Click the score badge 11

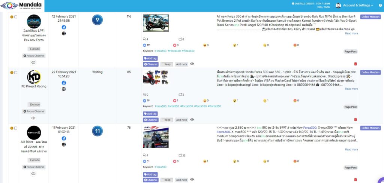(97, 131)
